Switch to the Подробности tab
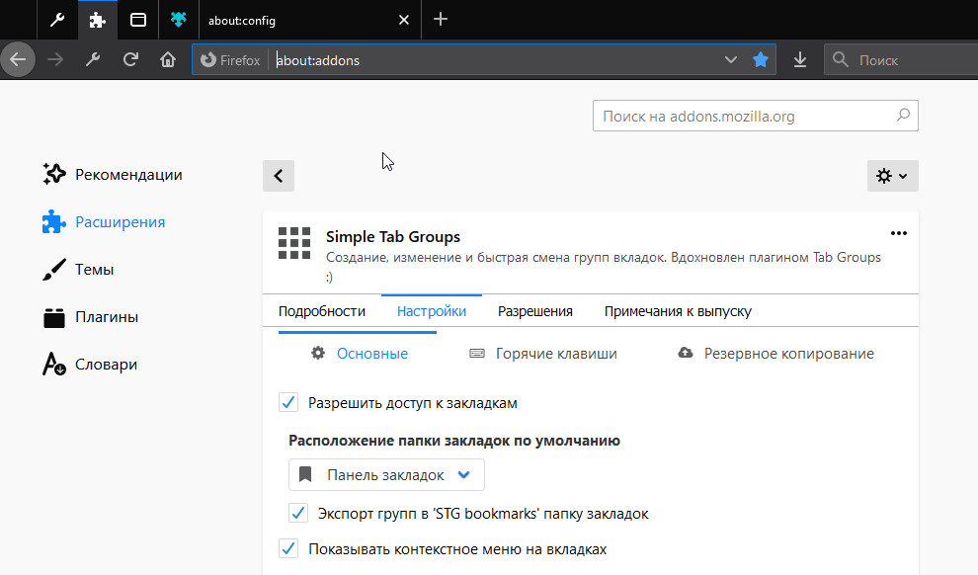This screenshot has width=978, height=575. (x=322, y=311)
